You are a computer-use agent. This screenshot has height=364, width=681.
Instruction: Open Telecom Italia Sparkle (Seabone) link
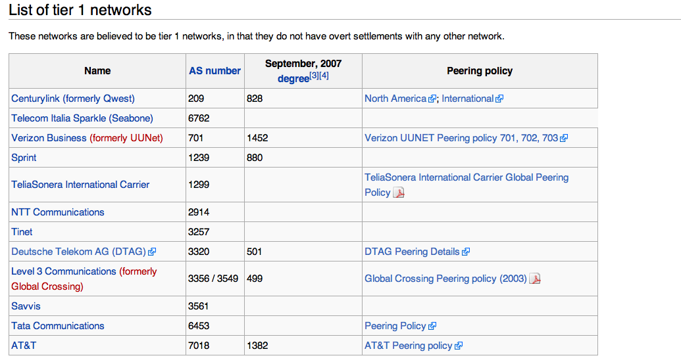pos(82,118)
